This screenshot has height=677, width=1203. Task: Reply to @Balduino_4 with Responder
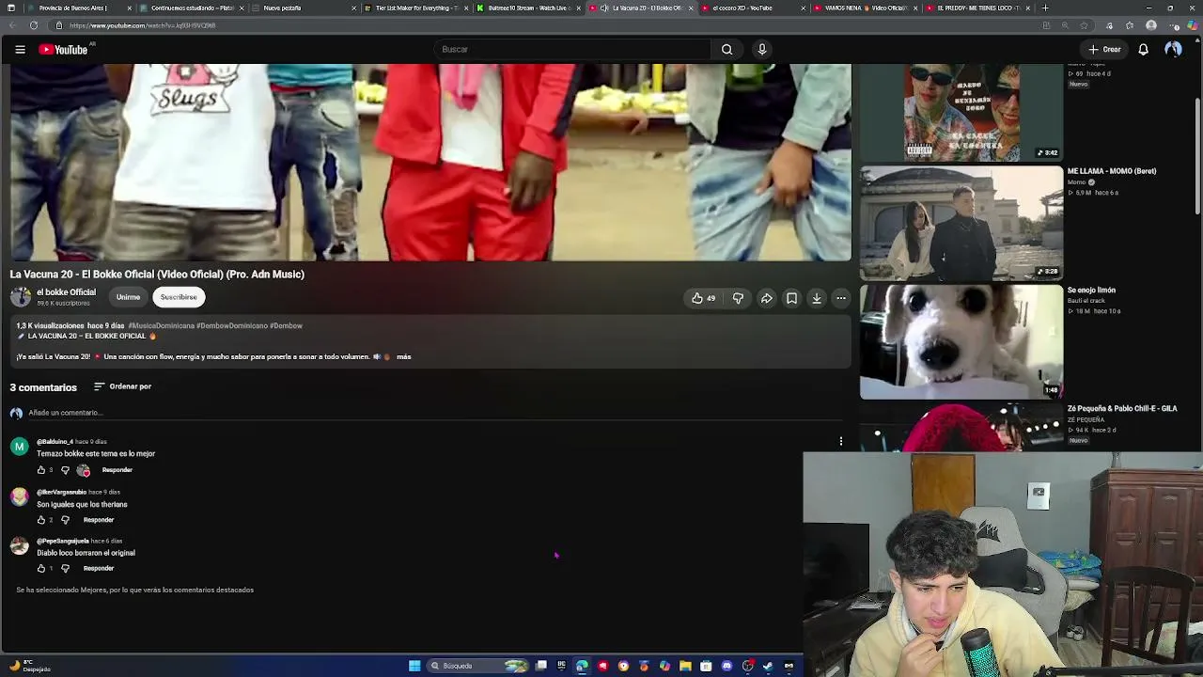tap(117, 470)
